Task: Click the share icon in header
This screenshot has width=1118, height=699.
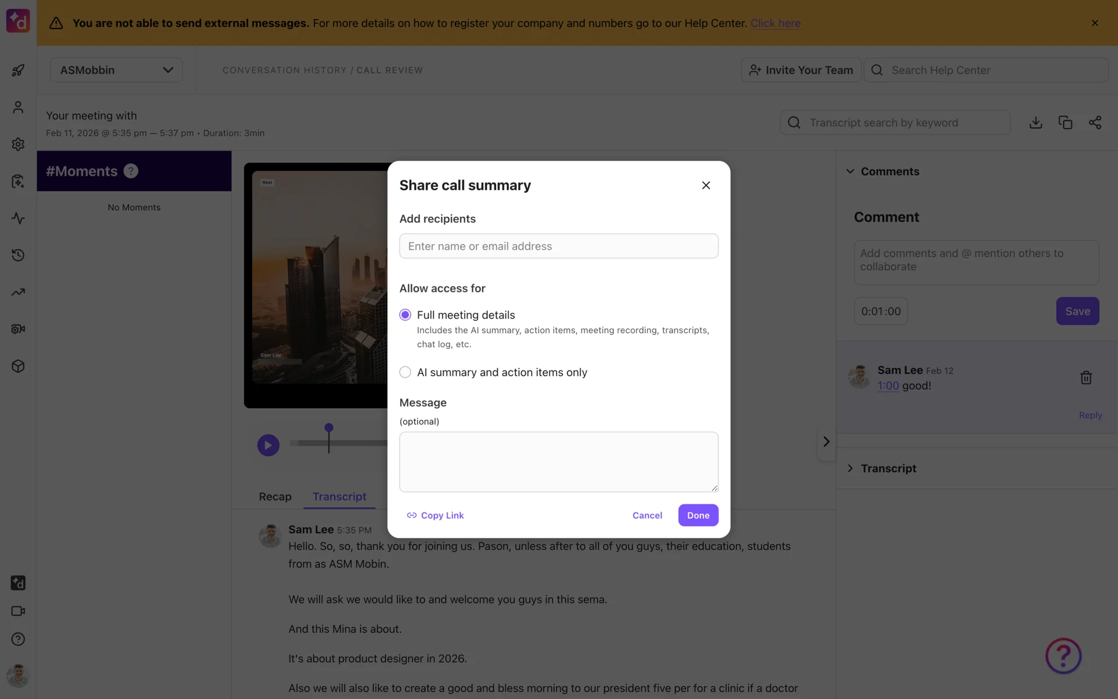Action: tap(1095, 122)
